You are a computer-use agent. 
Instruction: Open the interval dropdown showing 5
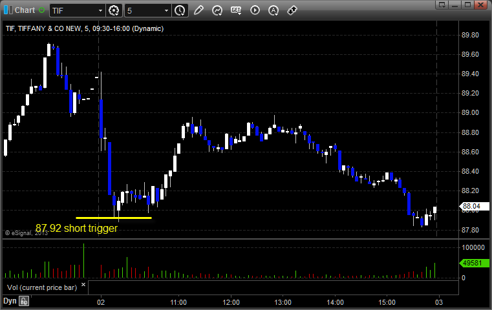pos(166,11)
